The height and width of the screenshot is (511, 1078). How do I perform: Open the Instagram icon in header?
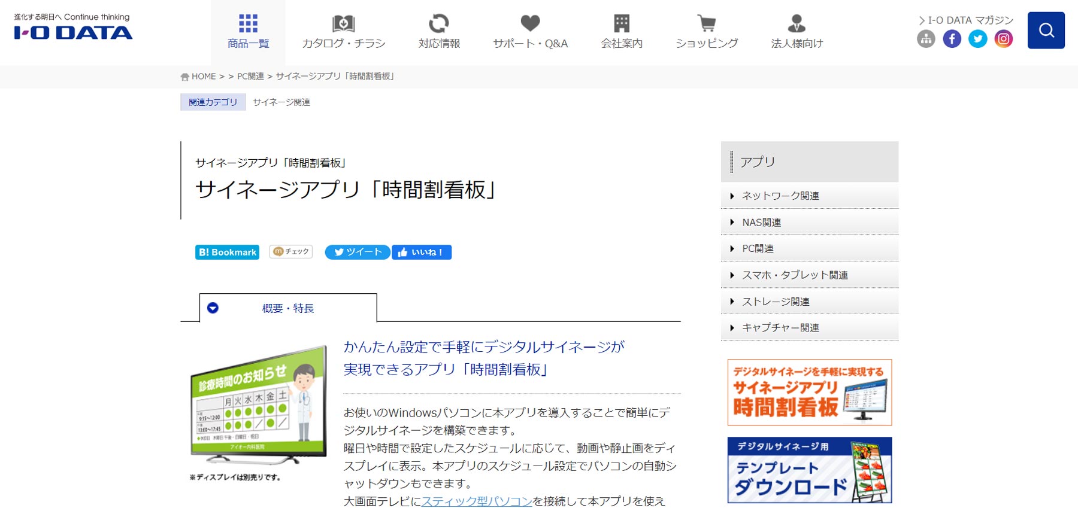[1003, 39]
